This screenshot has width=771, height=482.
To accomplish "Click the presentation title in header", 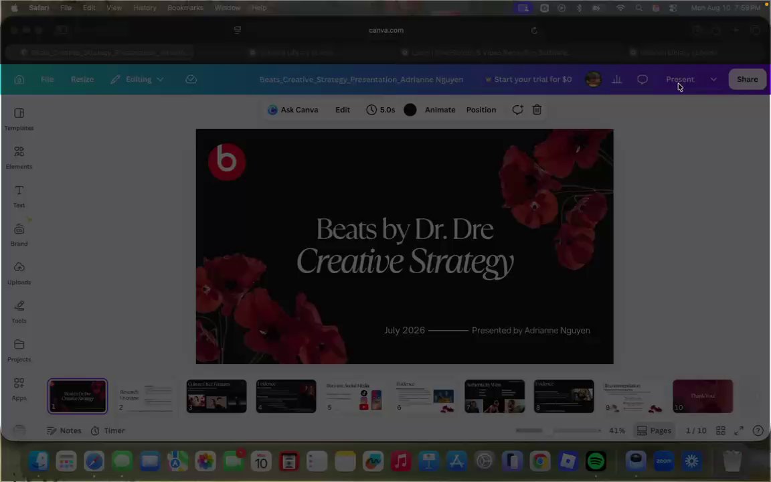I will coord(361,79).
